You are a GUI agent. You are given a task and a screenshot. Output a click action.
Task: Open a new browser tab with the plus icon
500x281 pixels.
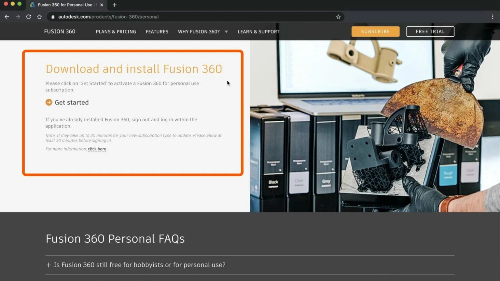pos(114,5)
